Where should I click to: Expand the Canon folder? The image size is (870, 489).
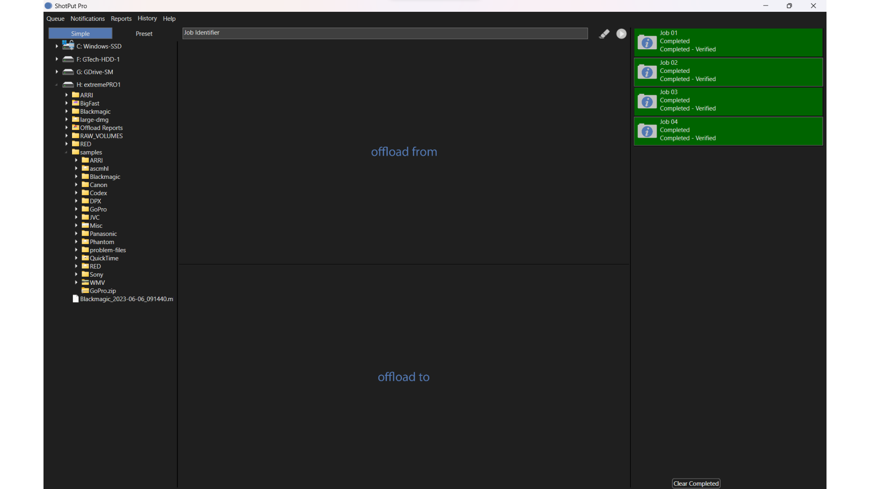point(76,185)
